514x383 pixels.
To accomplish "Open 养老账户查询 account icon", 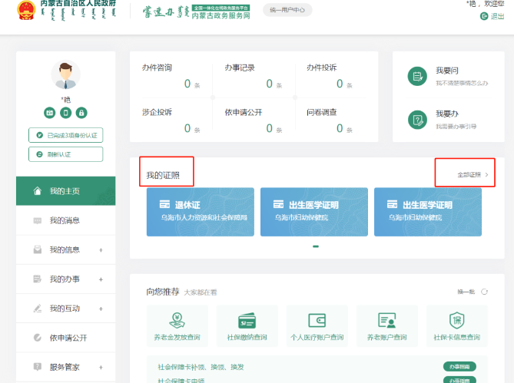I will (386, 320).
